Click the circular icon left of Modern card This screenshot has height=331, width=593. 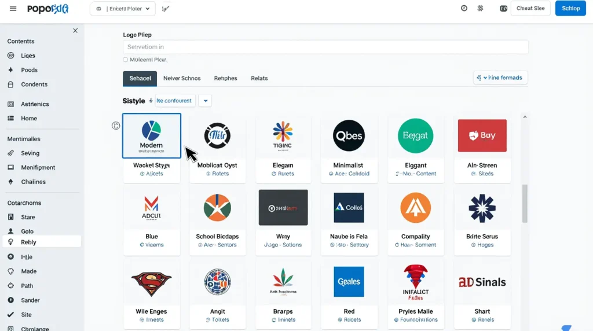116,126
